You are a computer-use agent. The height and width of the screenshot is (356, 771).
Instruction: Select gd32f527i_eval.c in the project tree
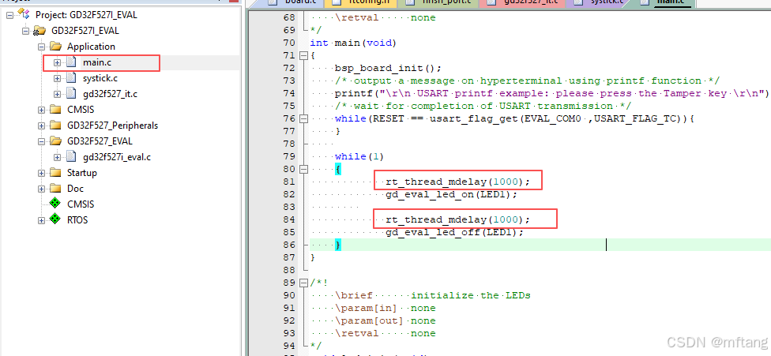(x=117, y=157)
